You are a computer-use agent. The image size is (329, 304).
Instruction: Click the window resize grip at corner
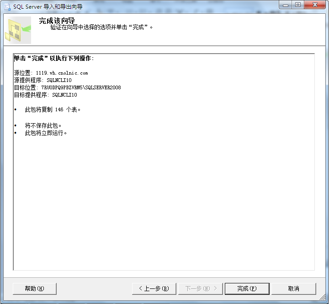coord(322,297)
